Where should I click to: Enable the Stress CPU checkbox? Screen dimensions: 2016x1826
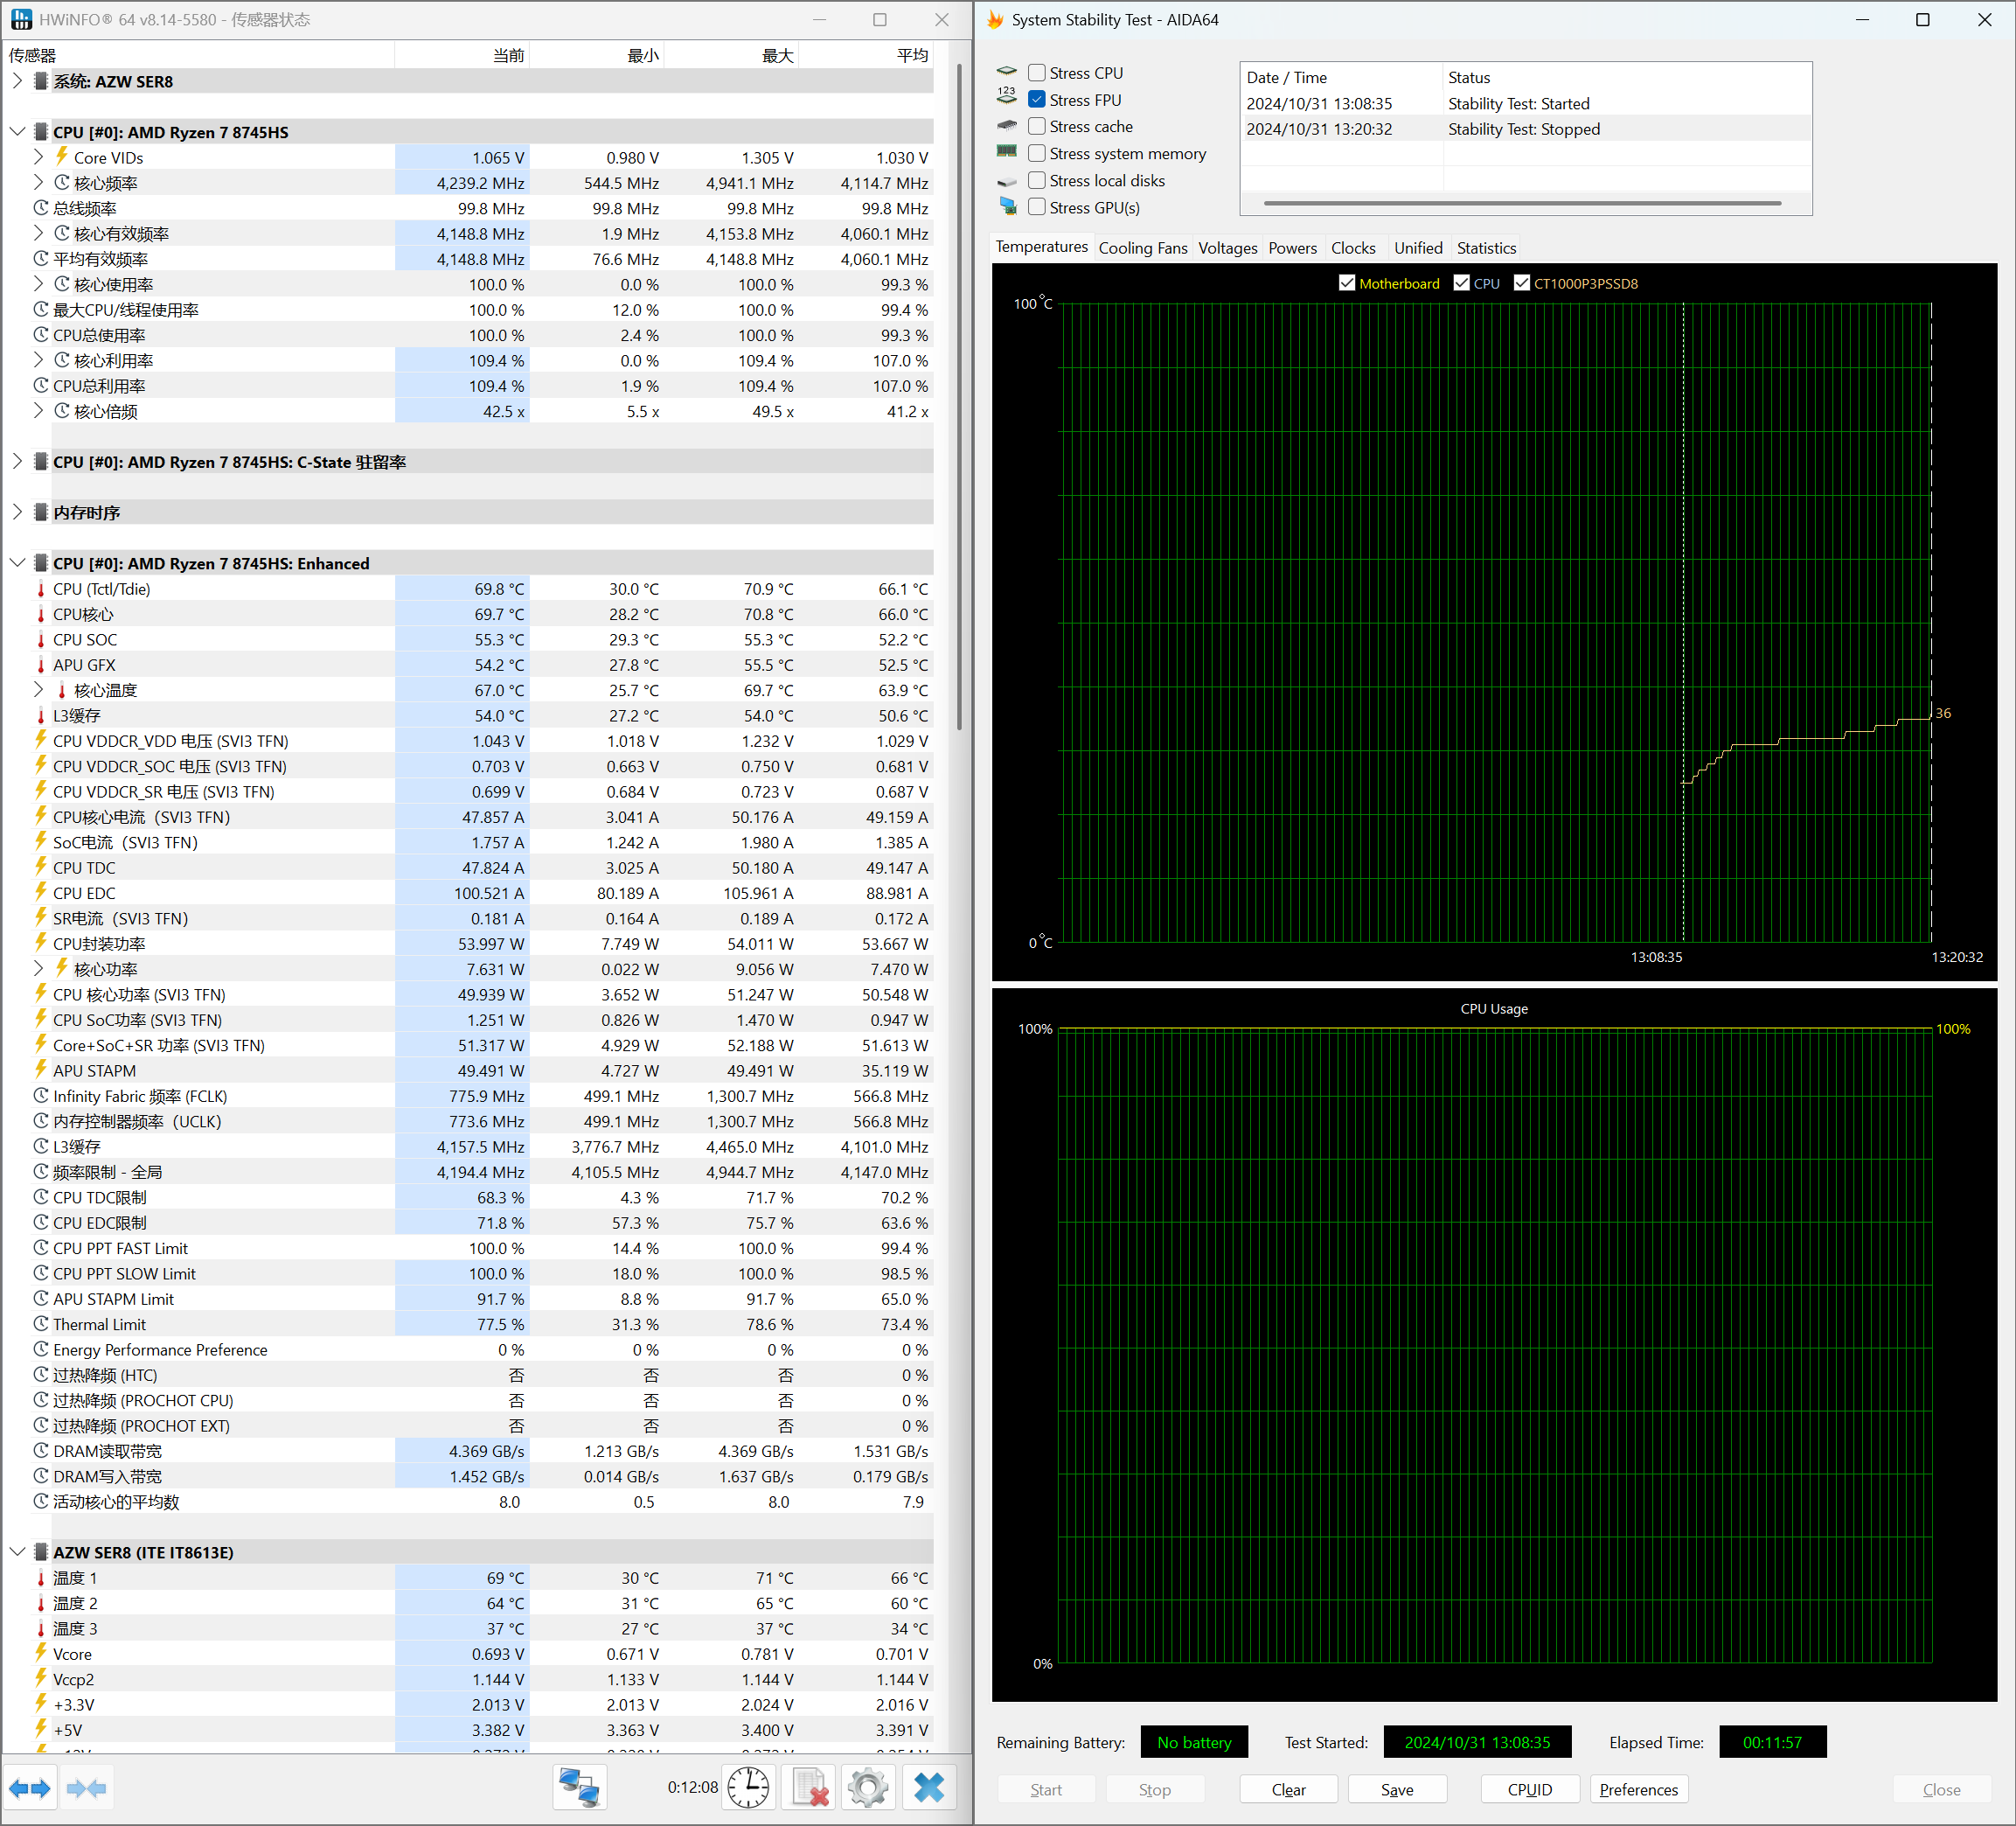click(1037, 73)
